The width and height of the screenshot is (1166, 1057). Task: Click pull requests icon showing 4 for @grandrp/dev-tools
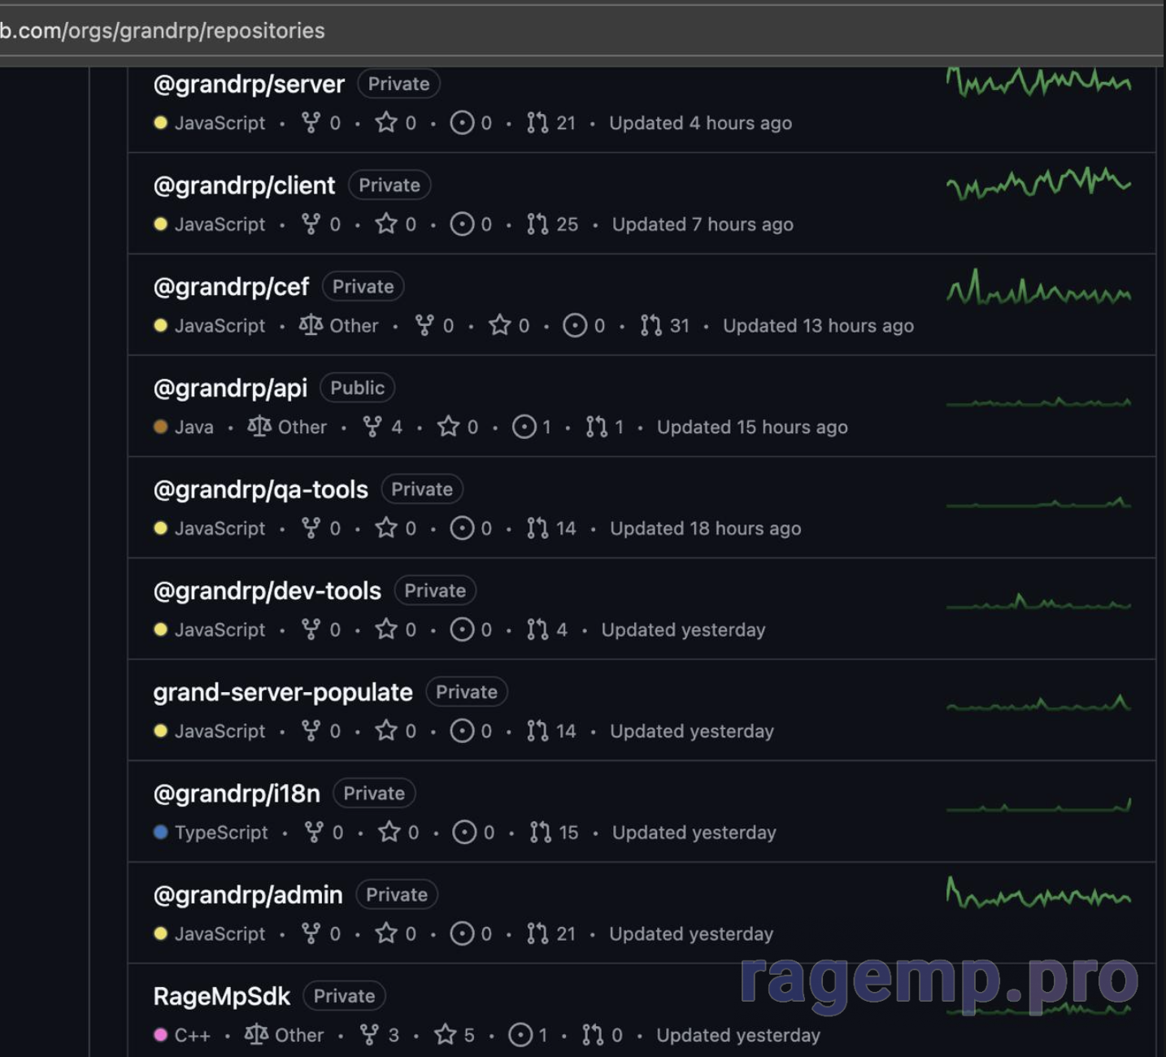click(537, 629)
